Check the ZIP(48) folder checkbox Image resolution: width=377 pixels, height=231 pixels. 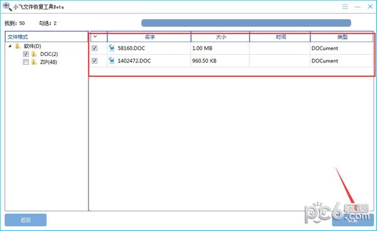[x=26, y=62]
